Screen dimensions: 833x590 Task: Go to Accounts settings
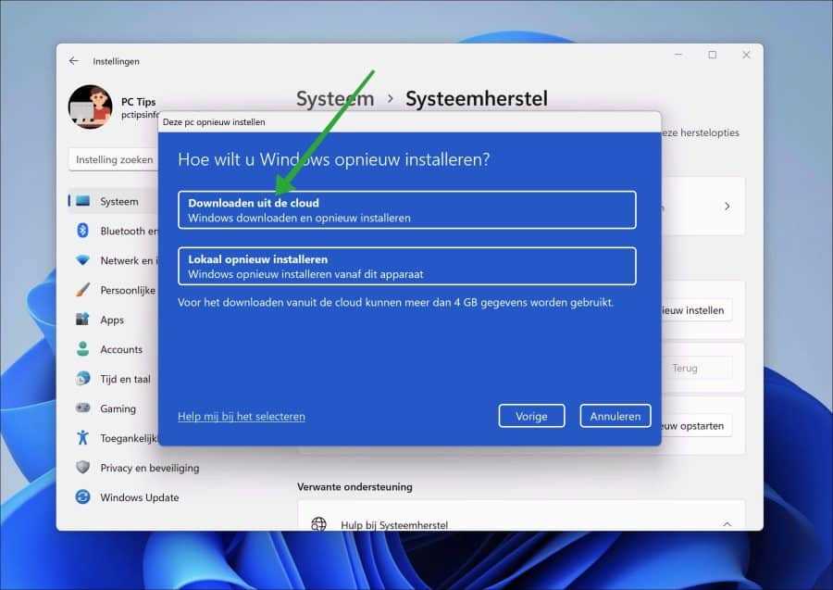tap(121, 349)
